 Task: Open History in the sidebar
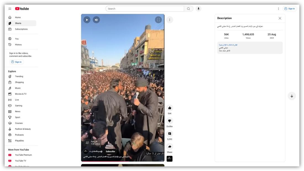(21, 44)
